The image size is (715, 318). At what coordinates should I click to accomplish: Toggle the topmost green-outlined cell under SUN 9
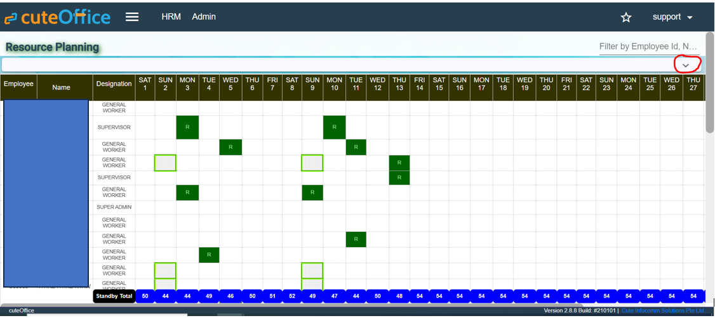(312, 163)
